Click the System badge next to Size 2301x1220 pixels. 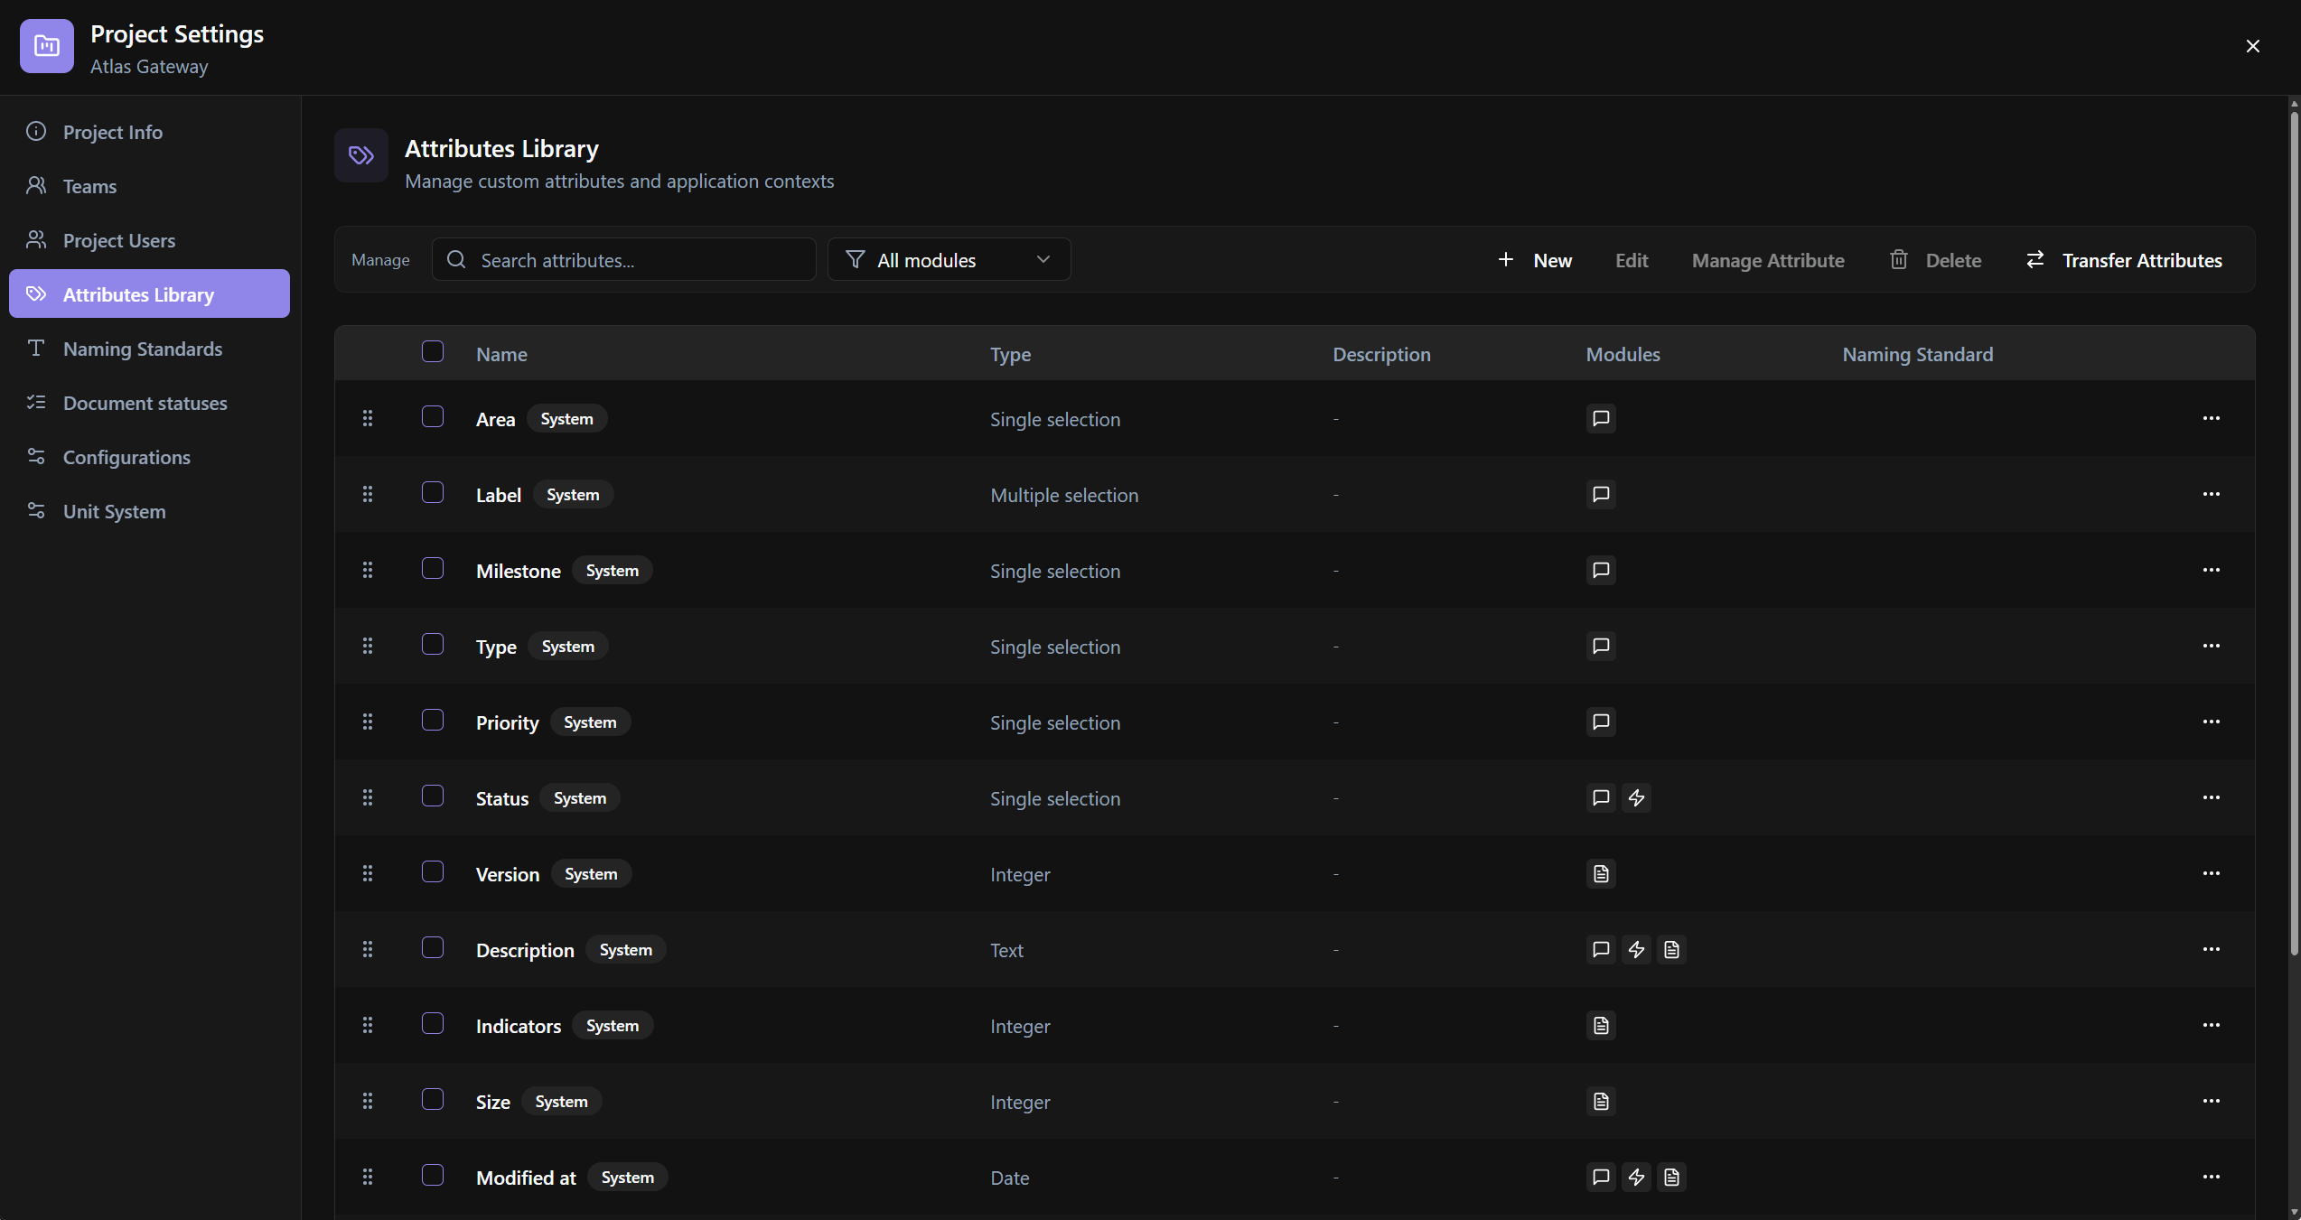(561, 1101)
